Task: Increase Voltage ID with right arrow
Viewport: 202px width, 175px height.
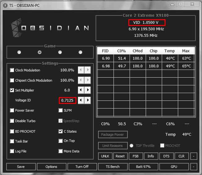Action: pos(88,100)
